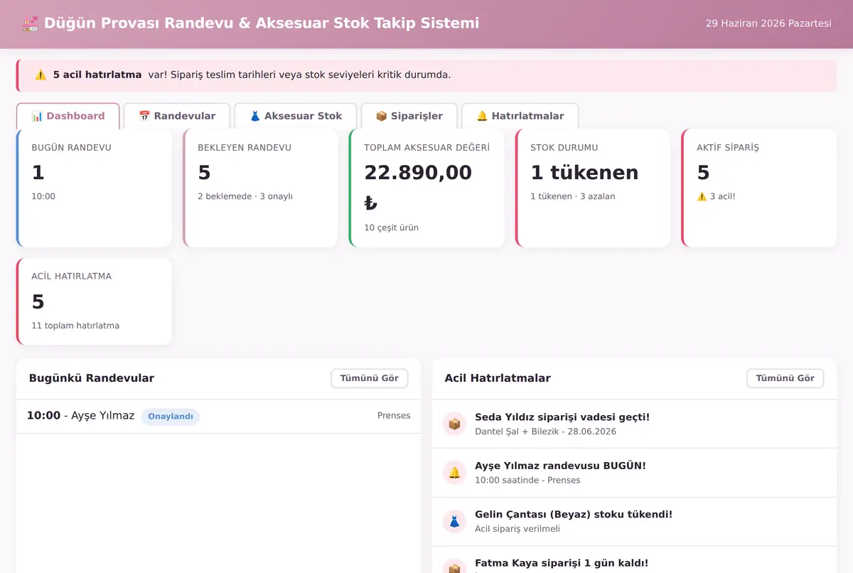The height and width of the screenshot is (573, 853).
Task: Click the "1 tükenen · 3 azalan" text
Action: coord(573,196)
